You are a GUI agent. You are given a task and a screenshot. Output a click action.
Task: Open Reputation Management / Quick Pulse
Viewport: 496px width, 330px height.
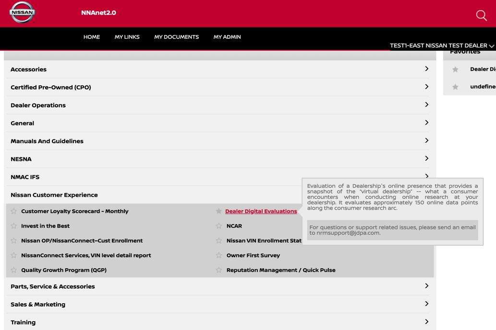tap(281, 270)
